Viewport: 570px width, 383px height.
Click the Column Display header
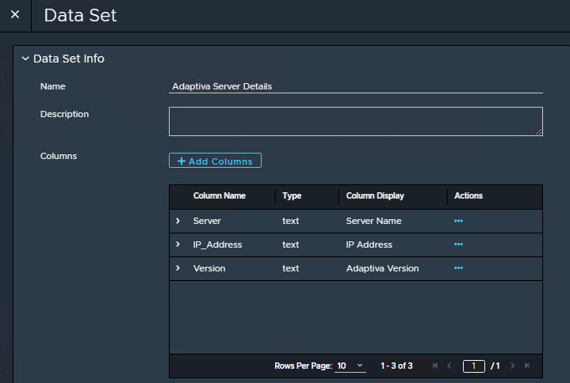tap(375, 196)
